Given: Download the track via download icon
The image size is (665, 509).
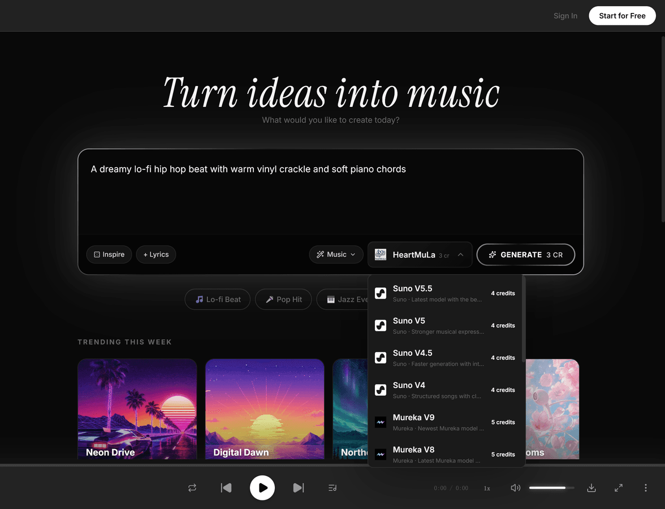Looking at the screenshot, I should point(591,488).
